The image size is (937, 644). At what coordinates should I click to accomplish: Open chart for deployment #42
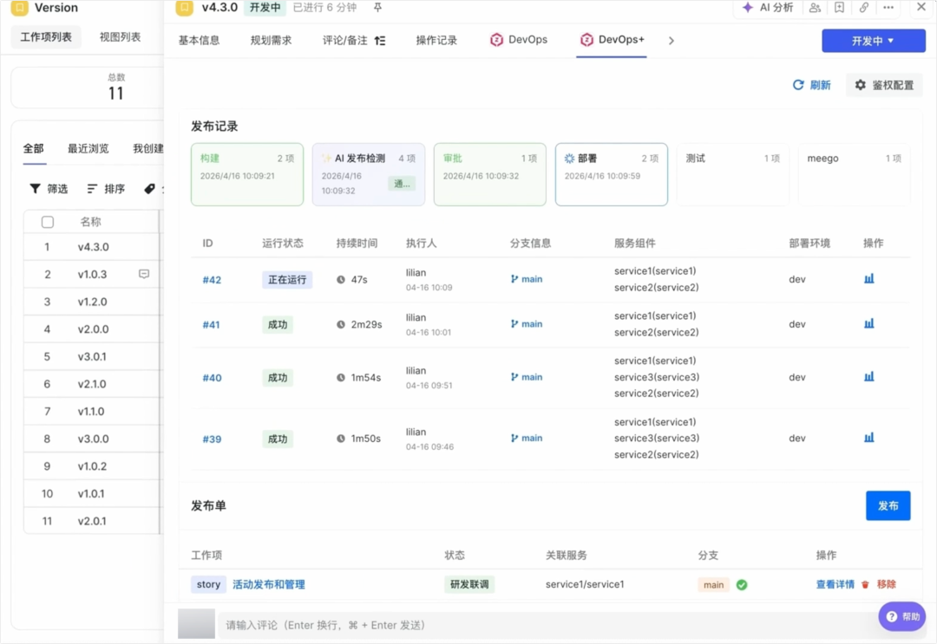pyautogui.click(x=868, y=279)
